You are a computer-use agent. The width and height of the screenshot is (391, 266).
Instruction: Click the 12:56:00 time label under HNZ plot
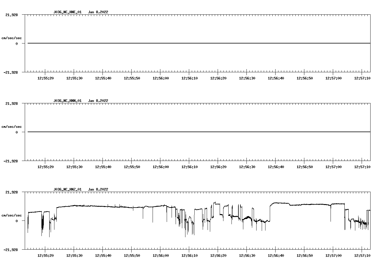[x=161, y=256]
